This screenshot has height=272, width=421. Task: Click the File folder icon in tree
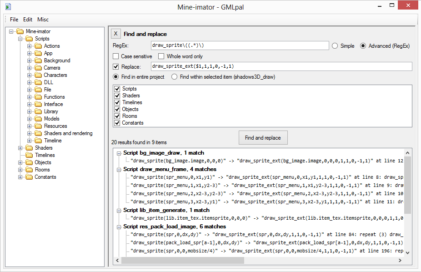[x=38, y=90]
